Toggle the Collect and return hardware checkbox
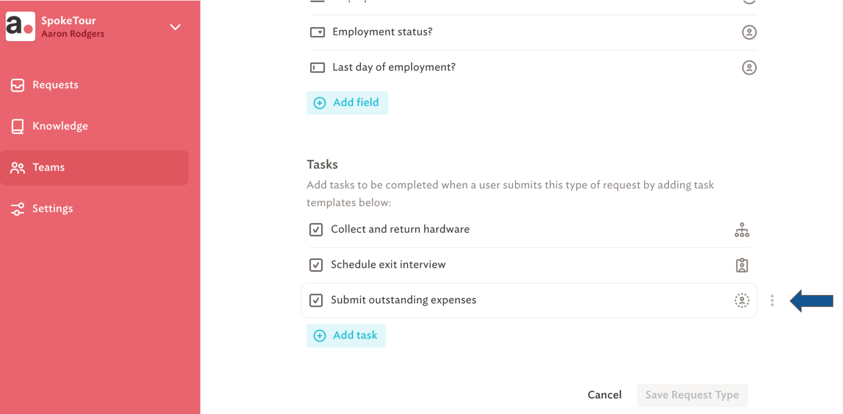The width and height of the screenshot is (843, 414). 316,229
